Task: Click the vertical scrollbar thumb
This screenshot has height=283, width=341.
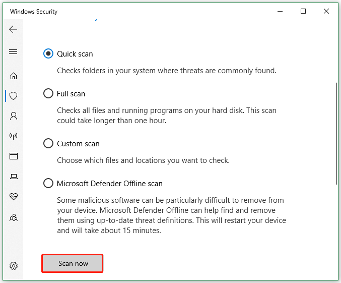Action: point(336,133)
